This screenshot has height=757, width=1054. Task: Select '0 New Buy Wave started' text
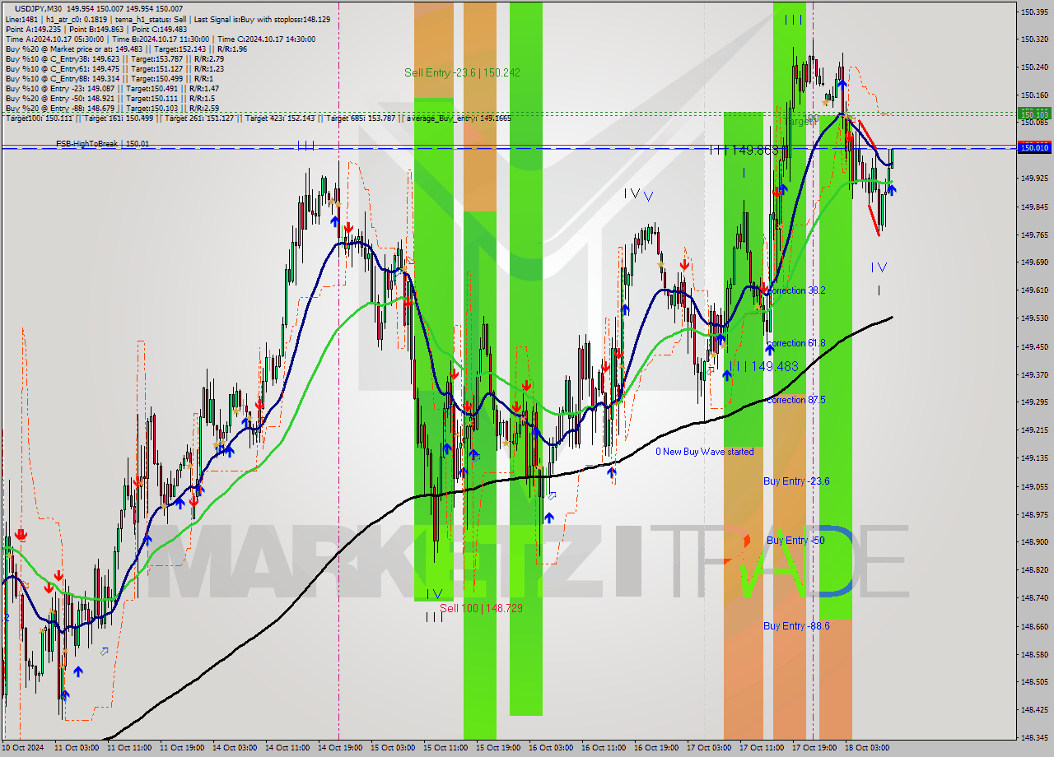coord(704,452)
